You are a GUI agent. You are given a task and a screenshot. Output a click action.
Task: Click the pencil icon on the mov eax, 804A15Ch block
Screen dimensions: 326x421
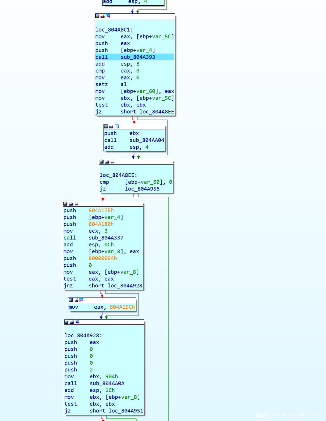coord(76,300)
